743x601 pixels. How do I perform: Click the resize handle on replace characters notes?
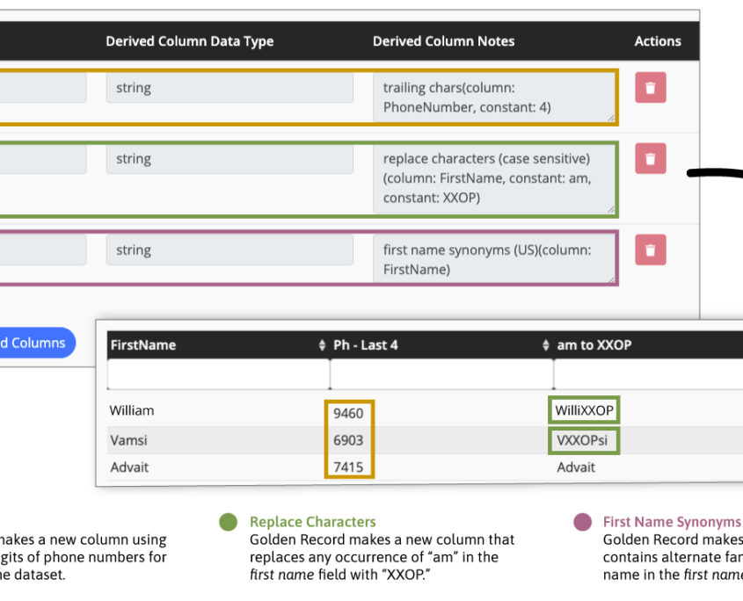609,209
